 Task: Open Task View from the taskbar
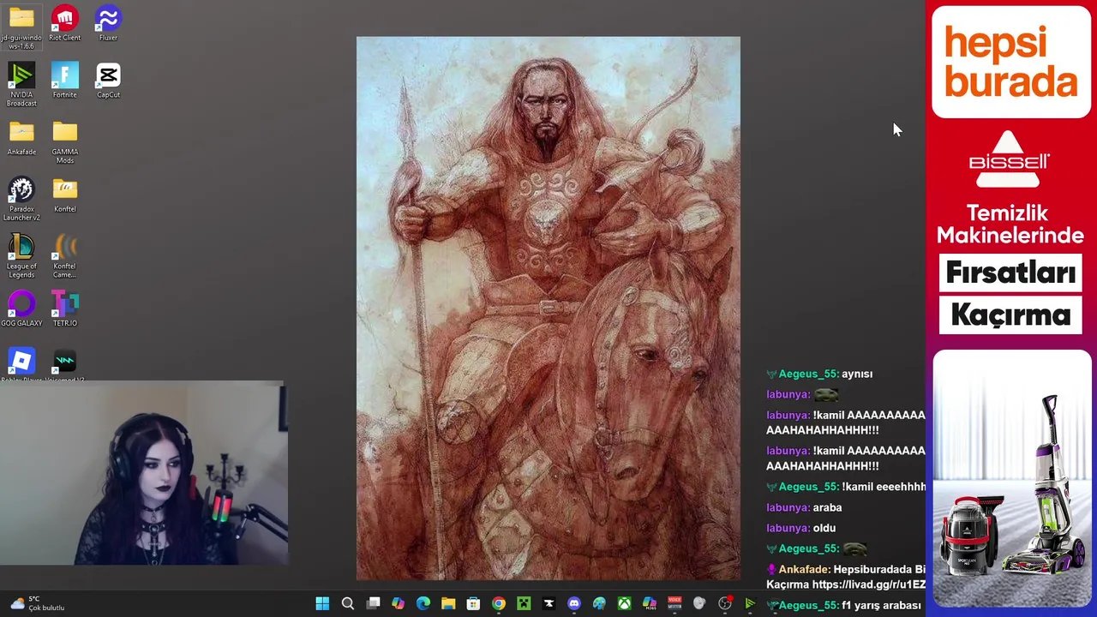373,604
